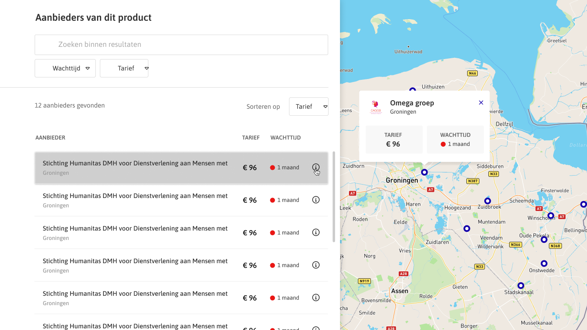Click the Omega groep logo in the popup
This screenshot has width=587, height=330.
point(375,107)
